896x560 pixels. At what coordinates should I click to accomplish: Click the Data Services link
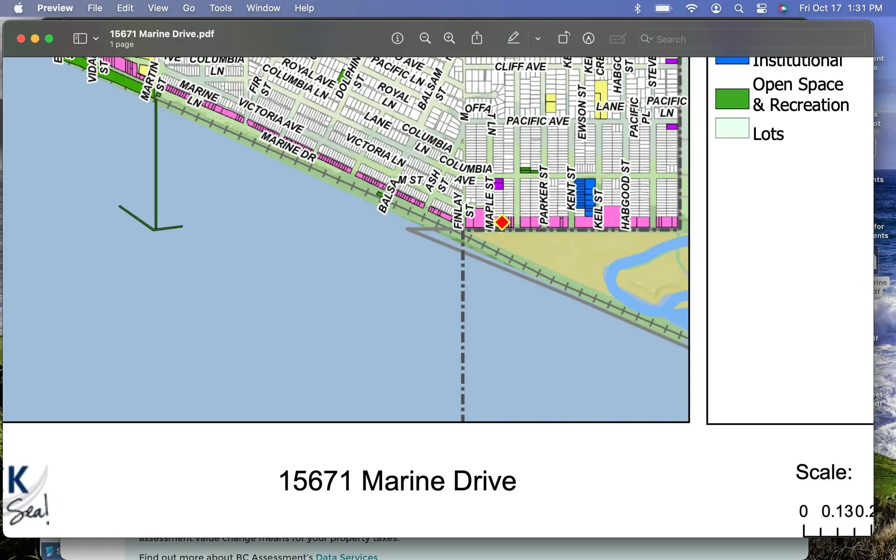pos(346,556)
